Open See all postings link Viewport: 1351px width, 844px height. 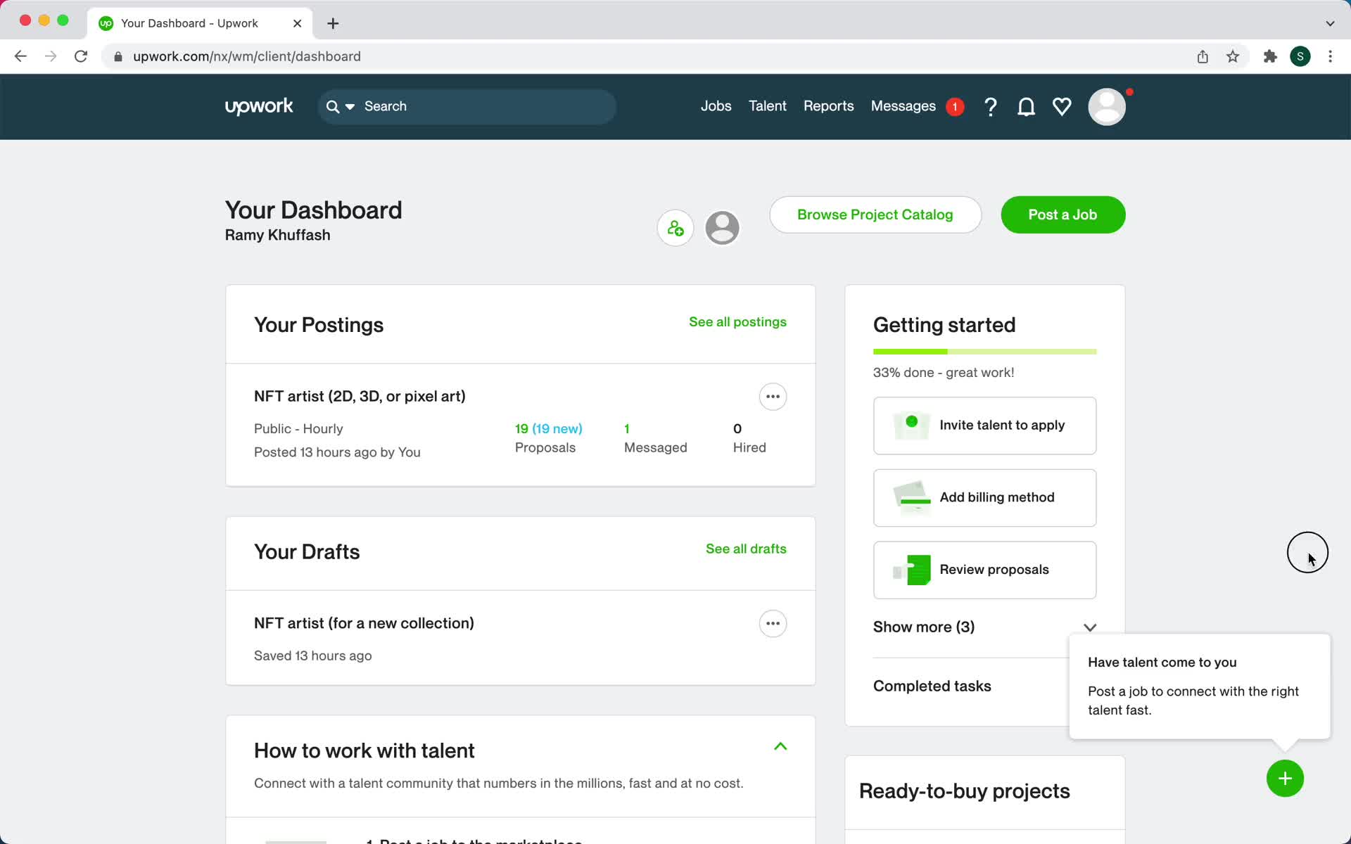pyautogui.click(x=737, y=321)
